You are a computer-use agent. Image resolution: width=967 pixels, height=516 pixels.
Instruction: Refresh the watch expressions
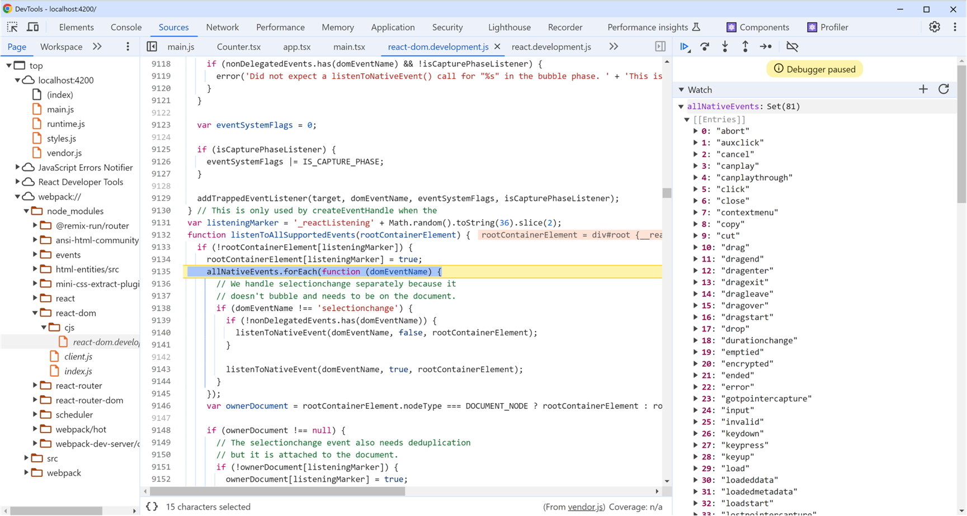(x=944, y=89)
